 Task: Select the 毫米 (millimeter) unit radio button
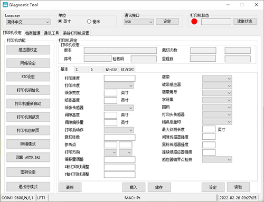[x=89, y=22]
